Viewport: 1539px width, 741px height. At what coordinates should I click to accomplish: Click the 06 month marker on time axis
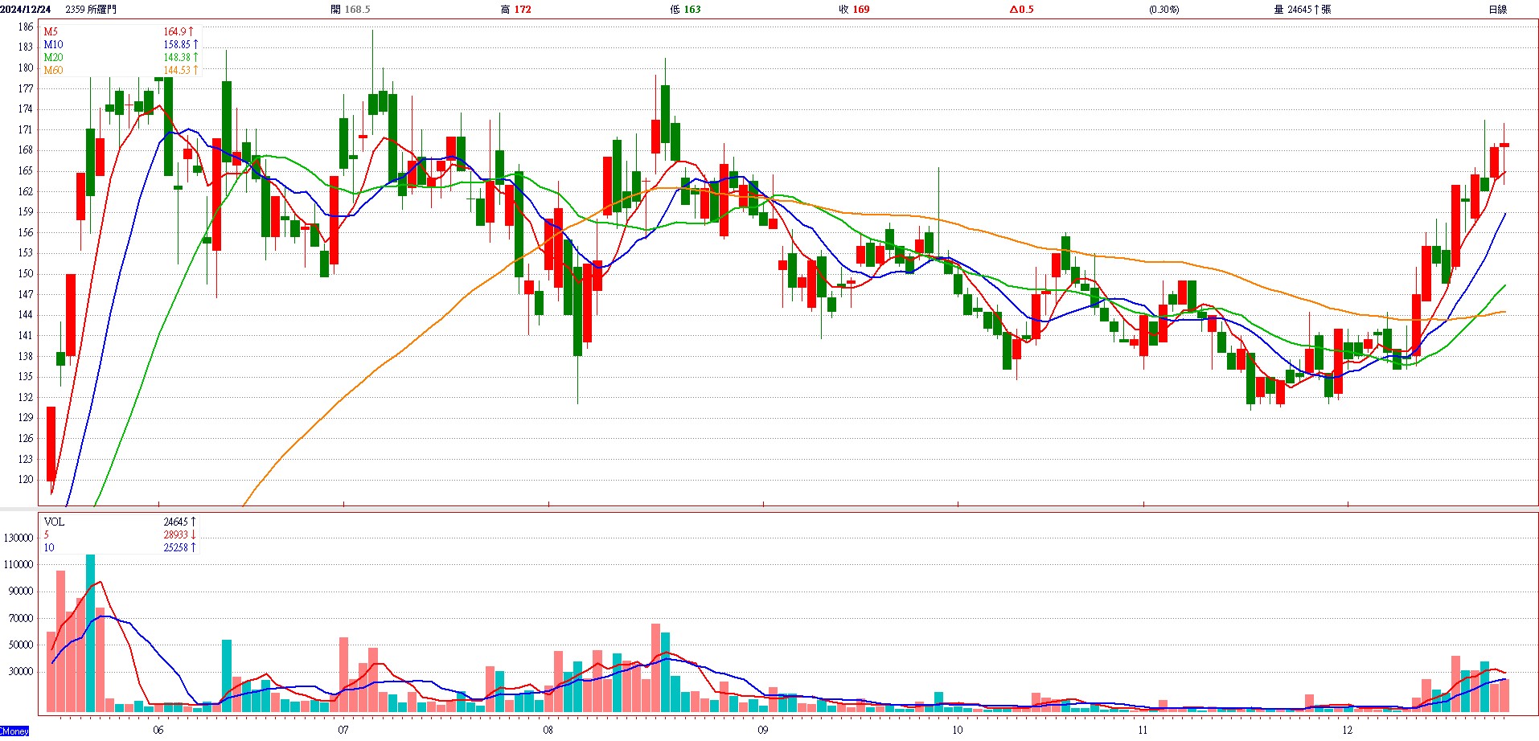pyautogui.click(x=158, y=731)
